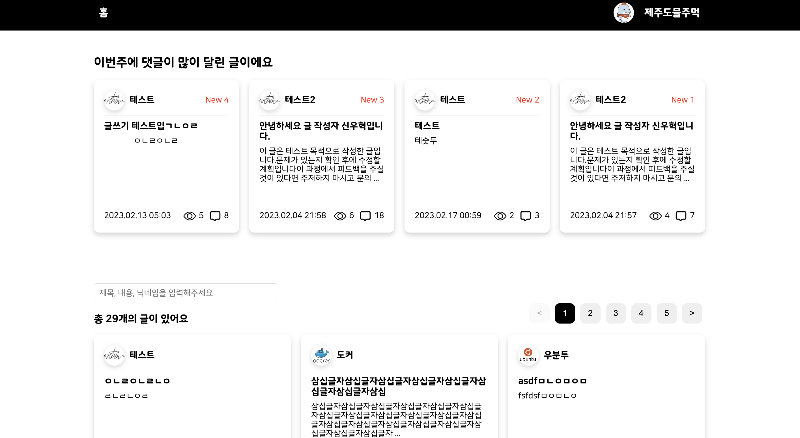Click the 테스트2 author avatar on second card
The width and height of the screenshot is (800, 438).
[270, 100]
